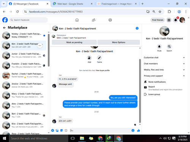Open View buyer profile link
This screenshot has width=190, height=142.
pos(103,70)
